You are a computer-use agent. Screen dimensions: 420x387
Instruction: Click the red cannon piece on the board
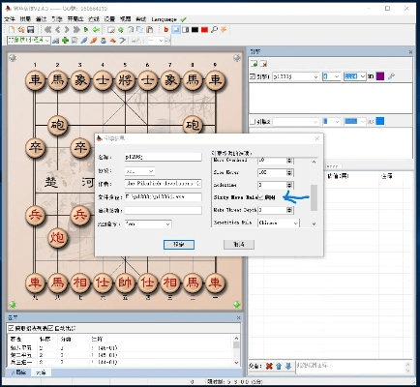[x=57, y=238]
